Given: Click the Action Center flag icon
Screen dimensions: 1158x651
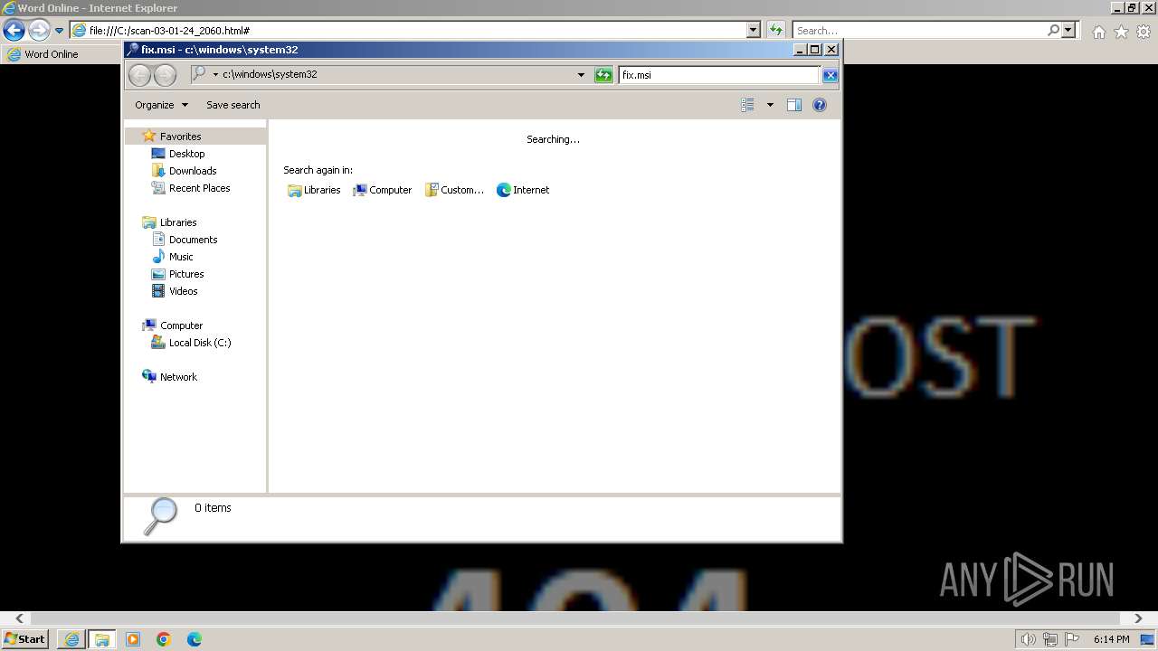Looking at the screenshot, I should pyautogui.click(x=1072, y=639).
